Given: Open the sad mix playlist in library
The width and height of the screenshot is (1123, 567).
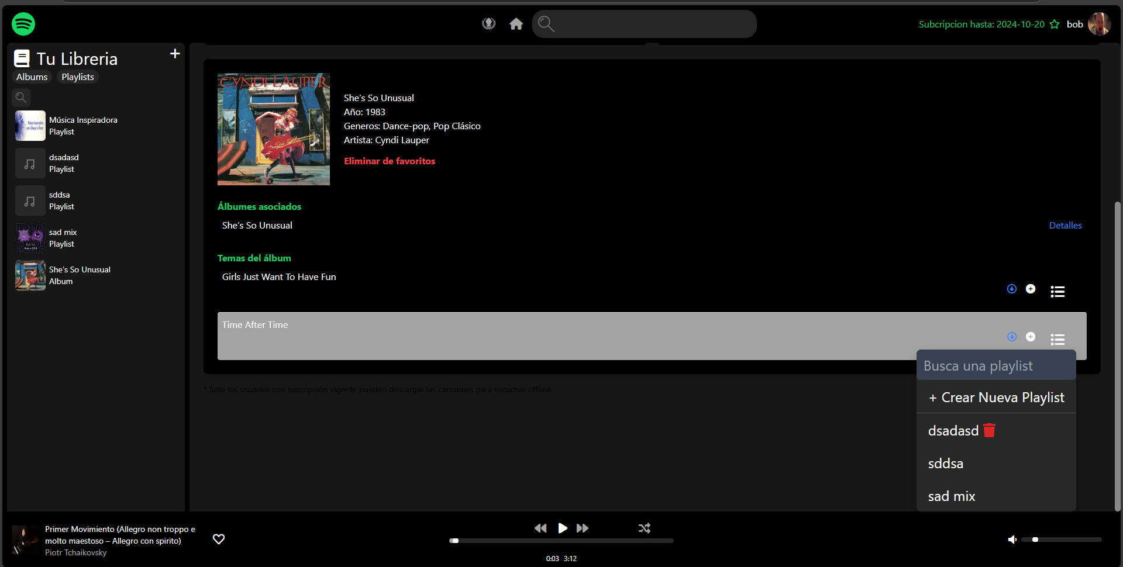Looking at the screenshot, I should (96, 238).
